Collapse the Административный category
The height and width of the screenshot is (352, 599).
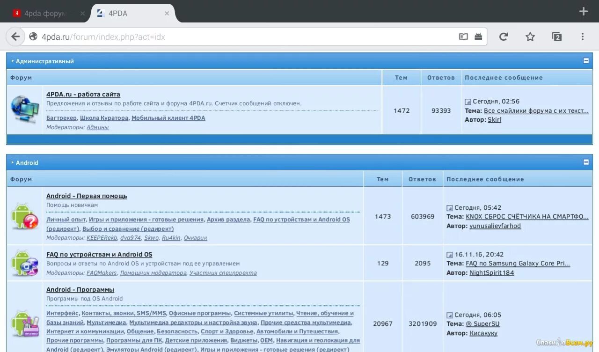coord(586,61)
